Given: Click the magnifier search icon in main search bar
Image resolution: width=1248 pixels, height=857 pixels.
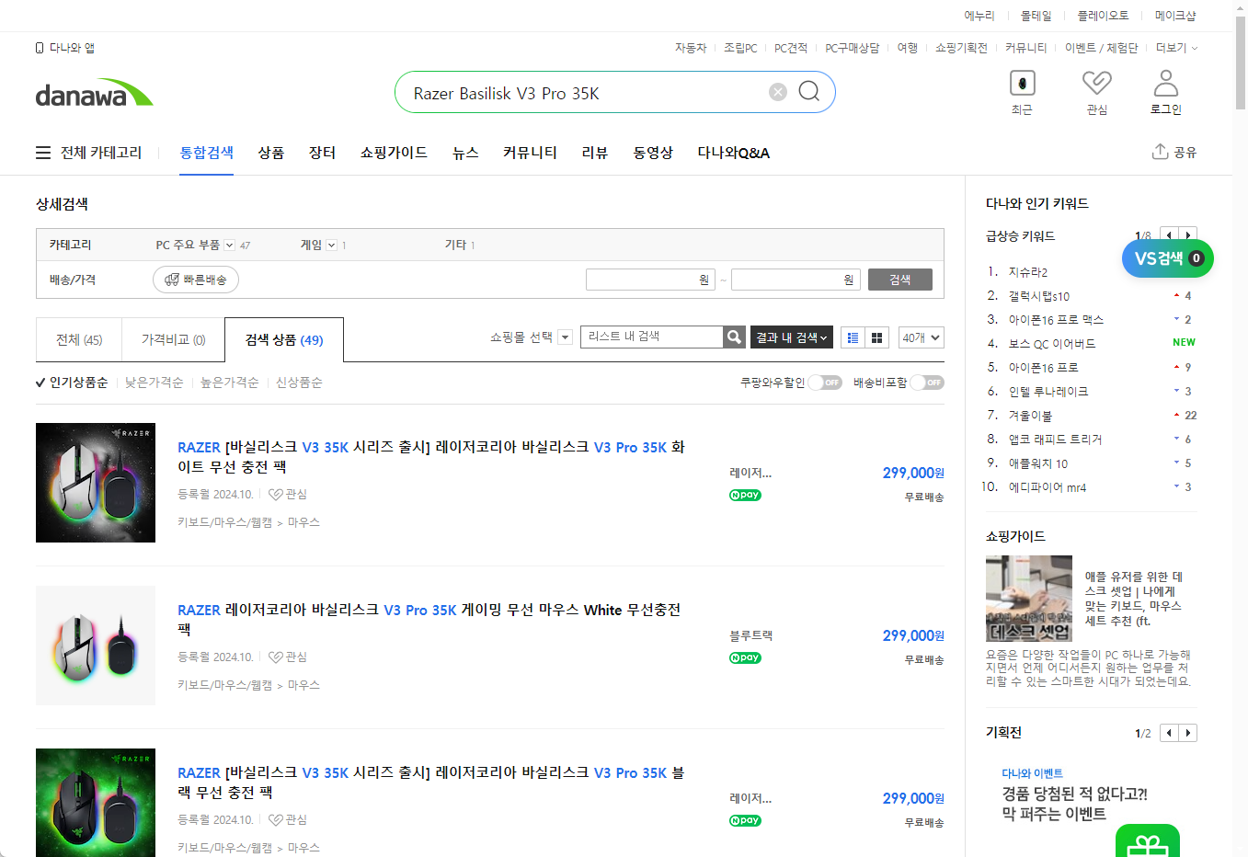Looking at the screenshot, I should [809, 91].
